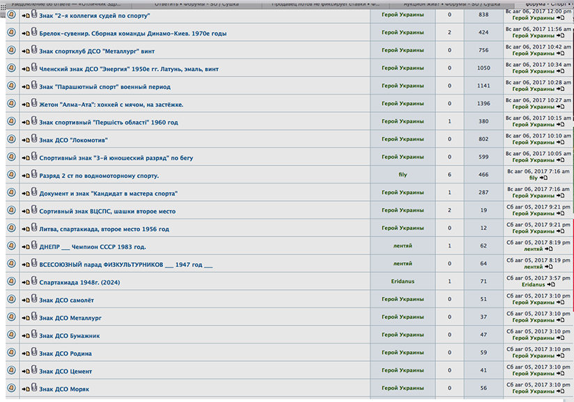Click newest-post arrow icon before "Знак ДСО самолёт"
Screen dimensions: 574x402
[x=24, y=300]
